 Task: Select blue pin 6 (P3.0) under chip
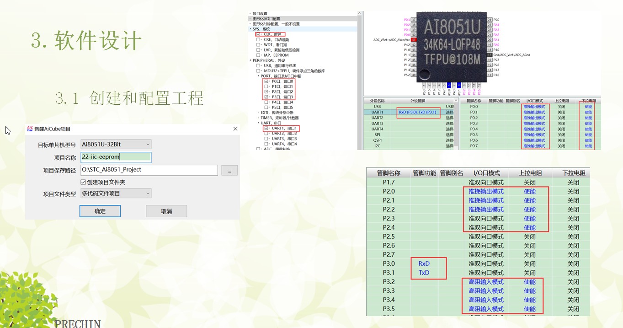point(449,85)
